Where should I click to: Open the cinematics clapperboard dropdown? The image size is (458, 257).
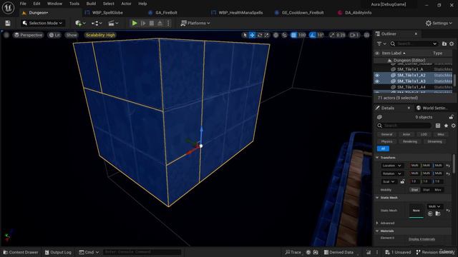[113, 23]
